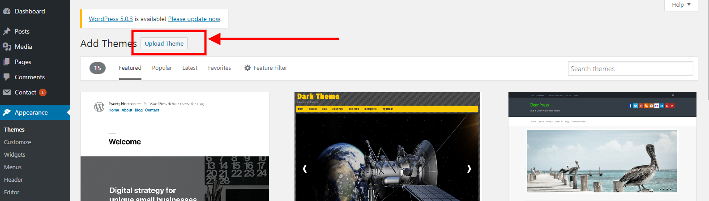Click the theme count 15 badge
Image resolution: width=709 pixels, height=201 pixels.
[x=98, y=68]
